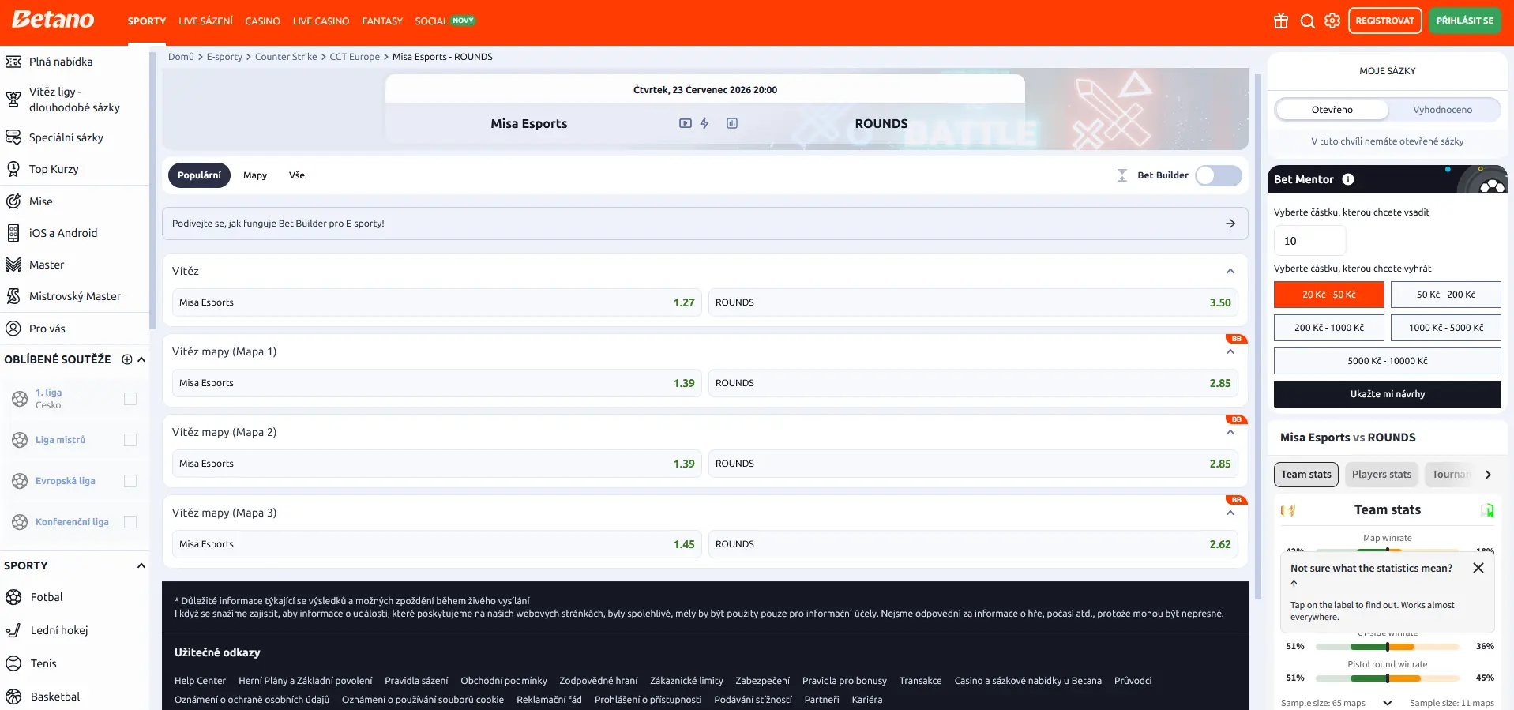This screenshot has height=710, width=1514.
Task: Click the Map winrate bar
Action: tap(1388, 550)
